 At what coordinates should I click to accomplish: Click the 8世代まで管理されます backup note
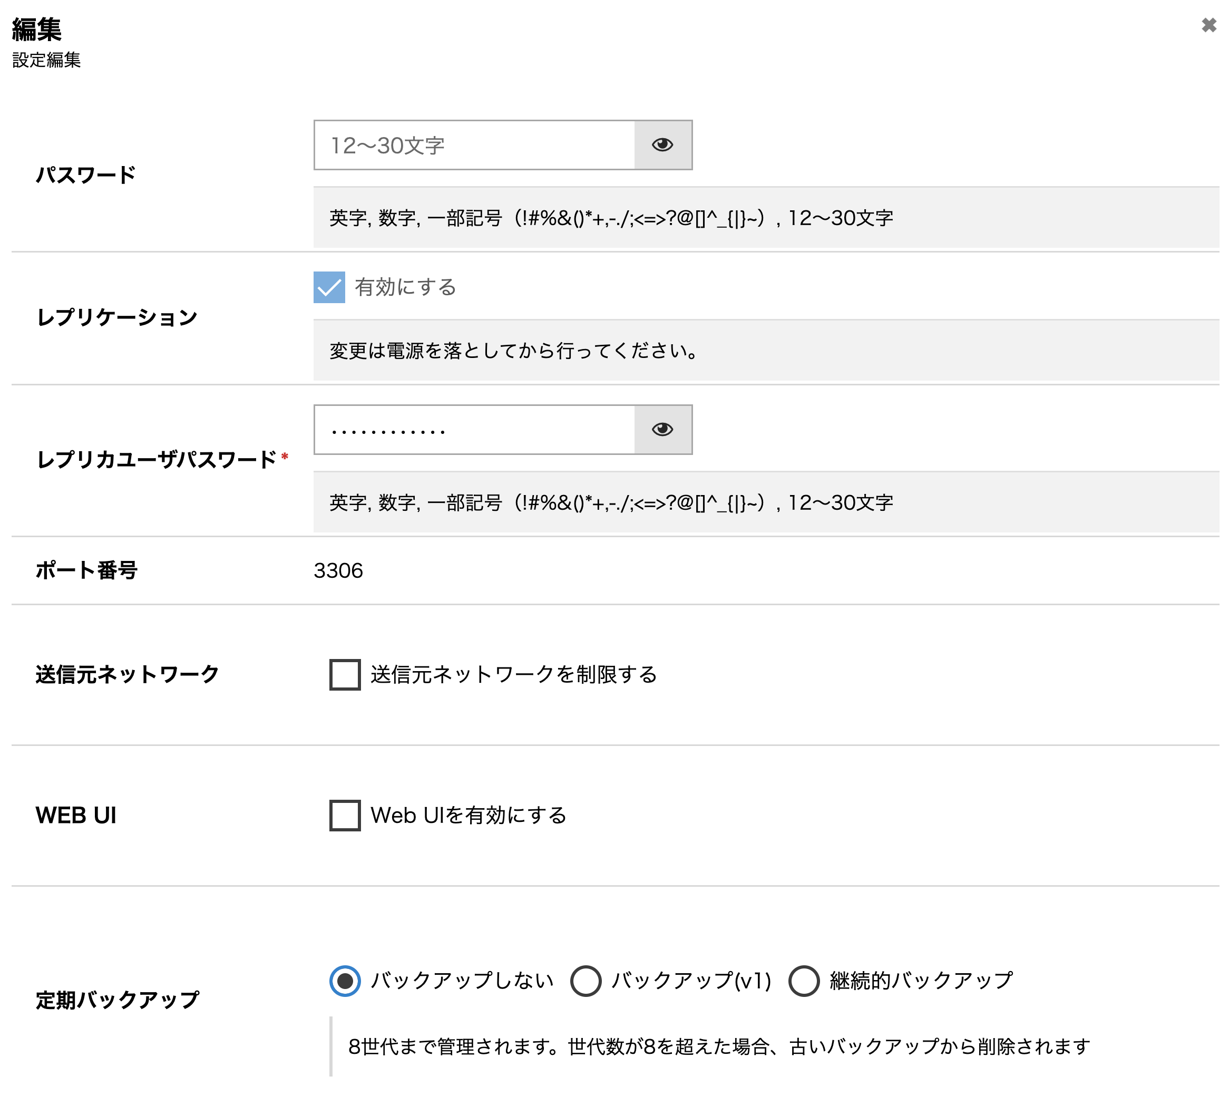[719, 1046]
